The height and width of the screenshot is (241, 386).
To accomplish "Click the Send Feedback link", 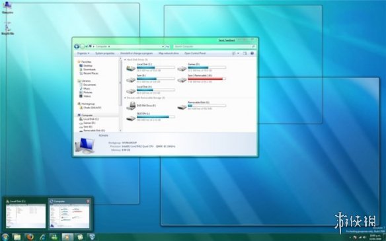I will point(227,40).
